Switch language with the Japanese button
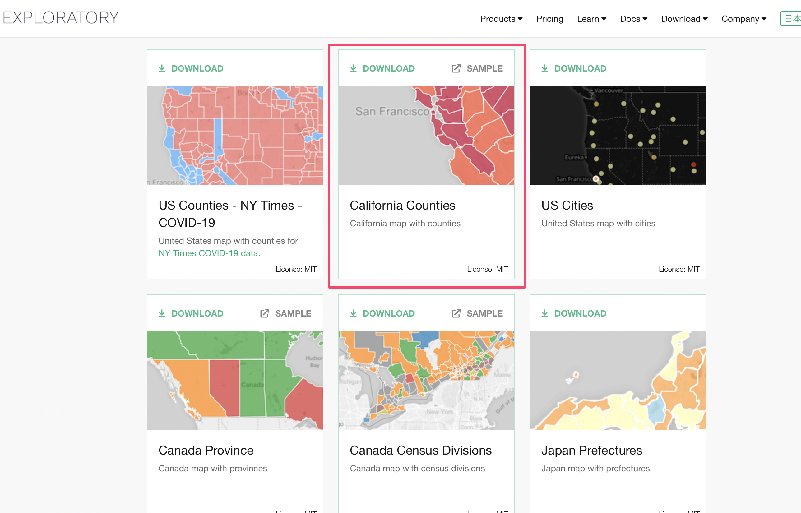Screen dimensions: 801x513 [791, 19]
